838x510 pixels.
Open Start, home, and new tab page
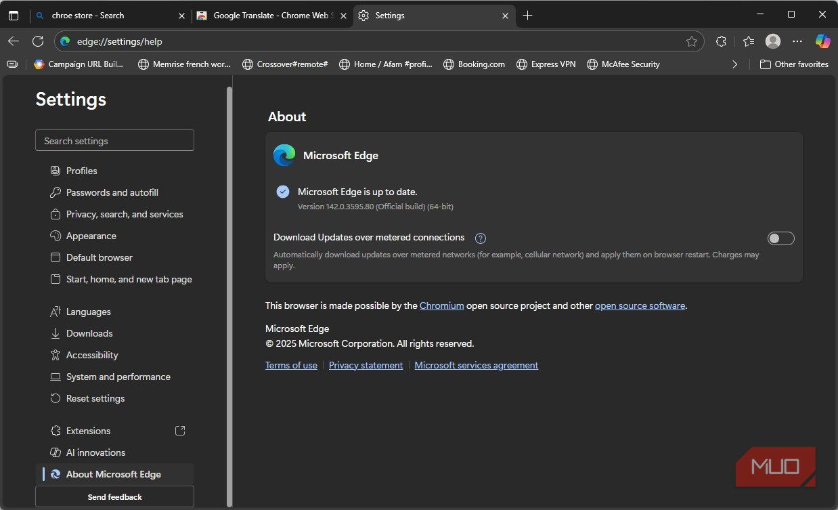[114, 279]
